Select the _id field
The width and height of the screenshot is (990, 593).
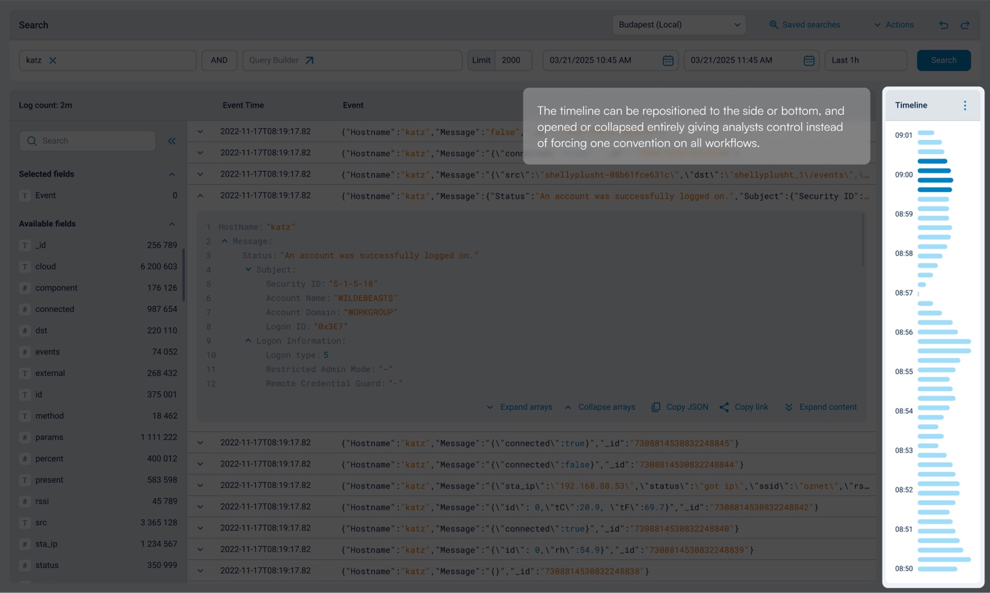[x=98, y=246]
